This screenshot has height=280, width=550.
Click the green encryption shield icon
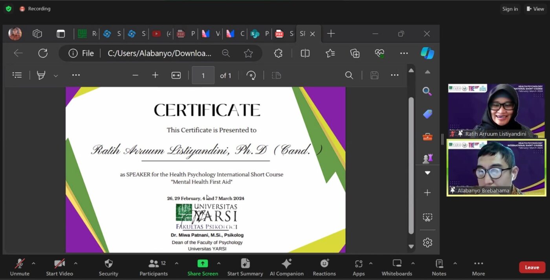tap(9, 9)
